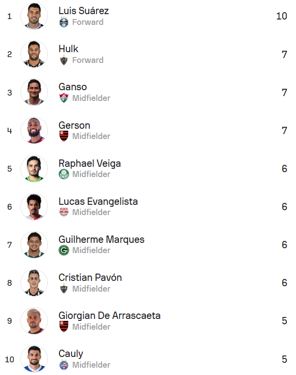Click the Atlético Mineiro crest under Cristian Pavón
This screenshot has width=296, height=375.
tap(63, 289)
